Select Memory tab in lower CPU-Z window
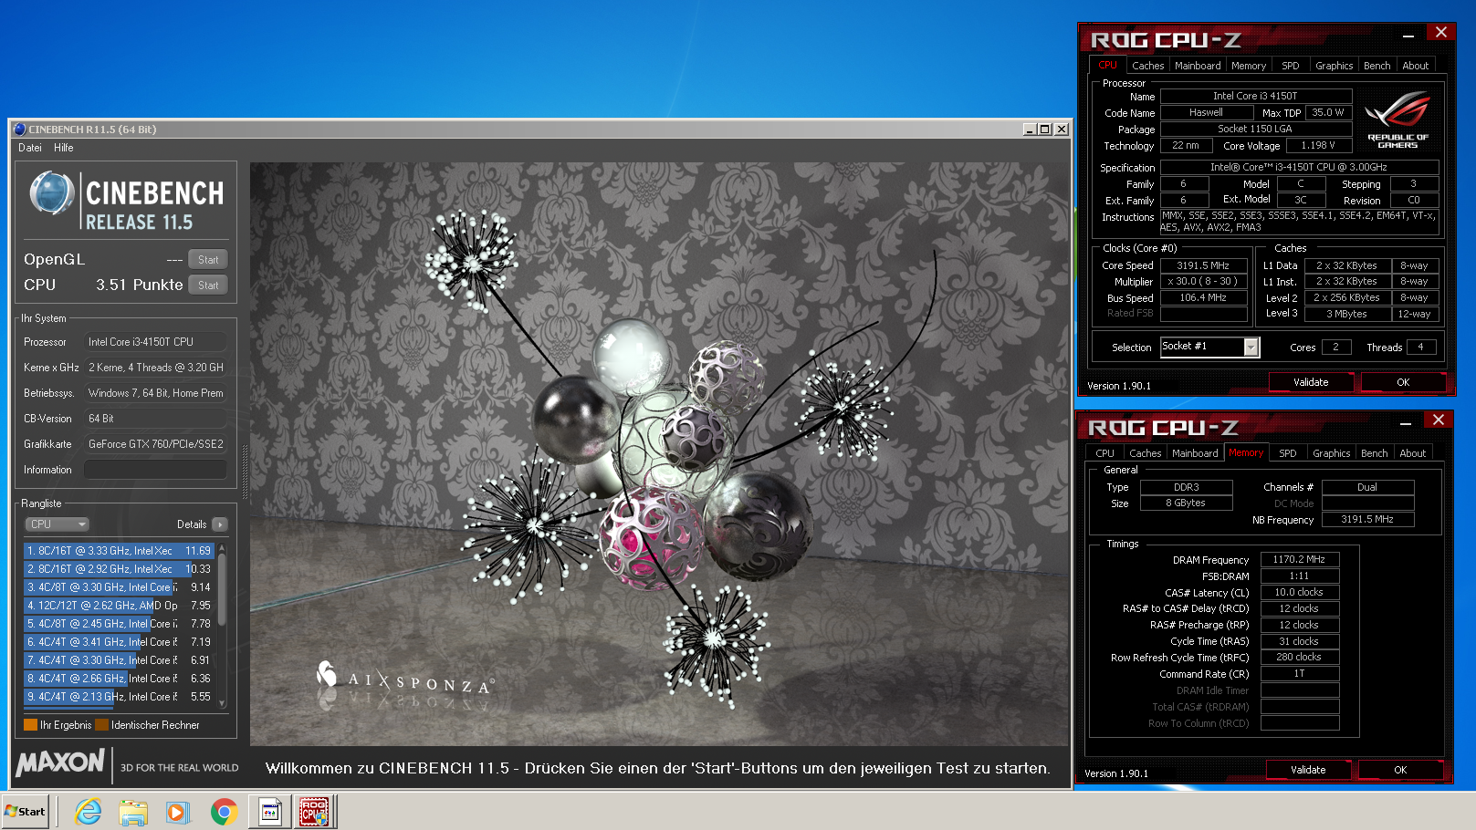1476x830 pixels. [1246, 452]
